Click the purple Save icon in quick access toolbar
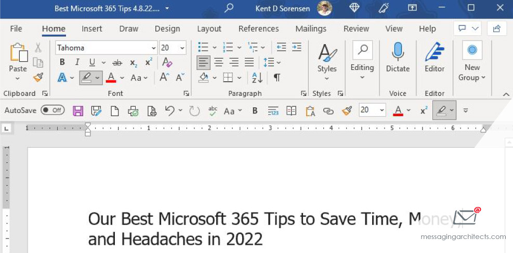513x253 pixels. [78, 110]
